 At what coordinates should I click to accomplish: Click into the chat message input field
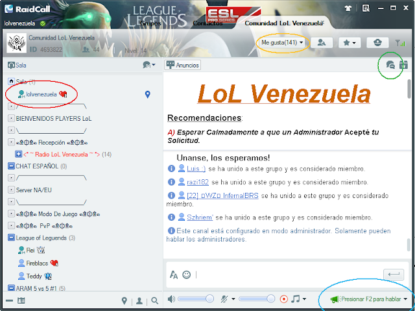(x=289, y=275)
